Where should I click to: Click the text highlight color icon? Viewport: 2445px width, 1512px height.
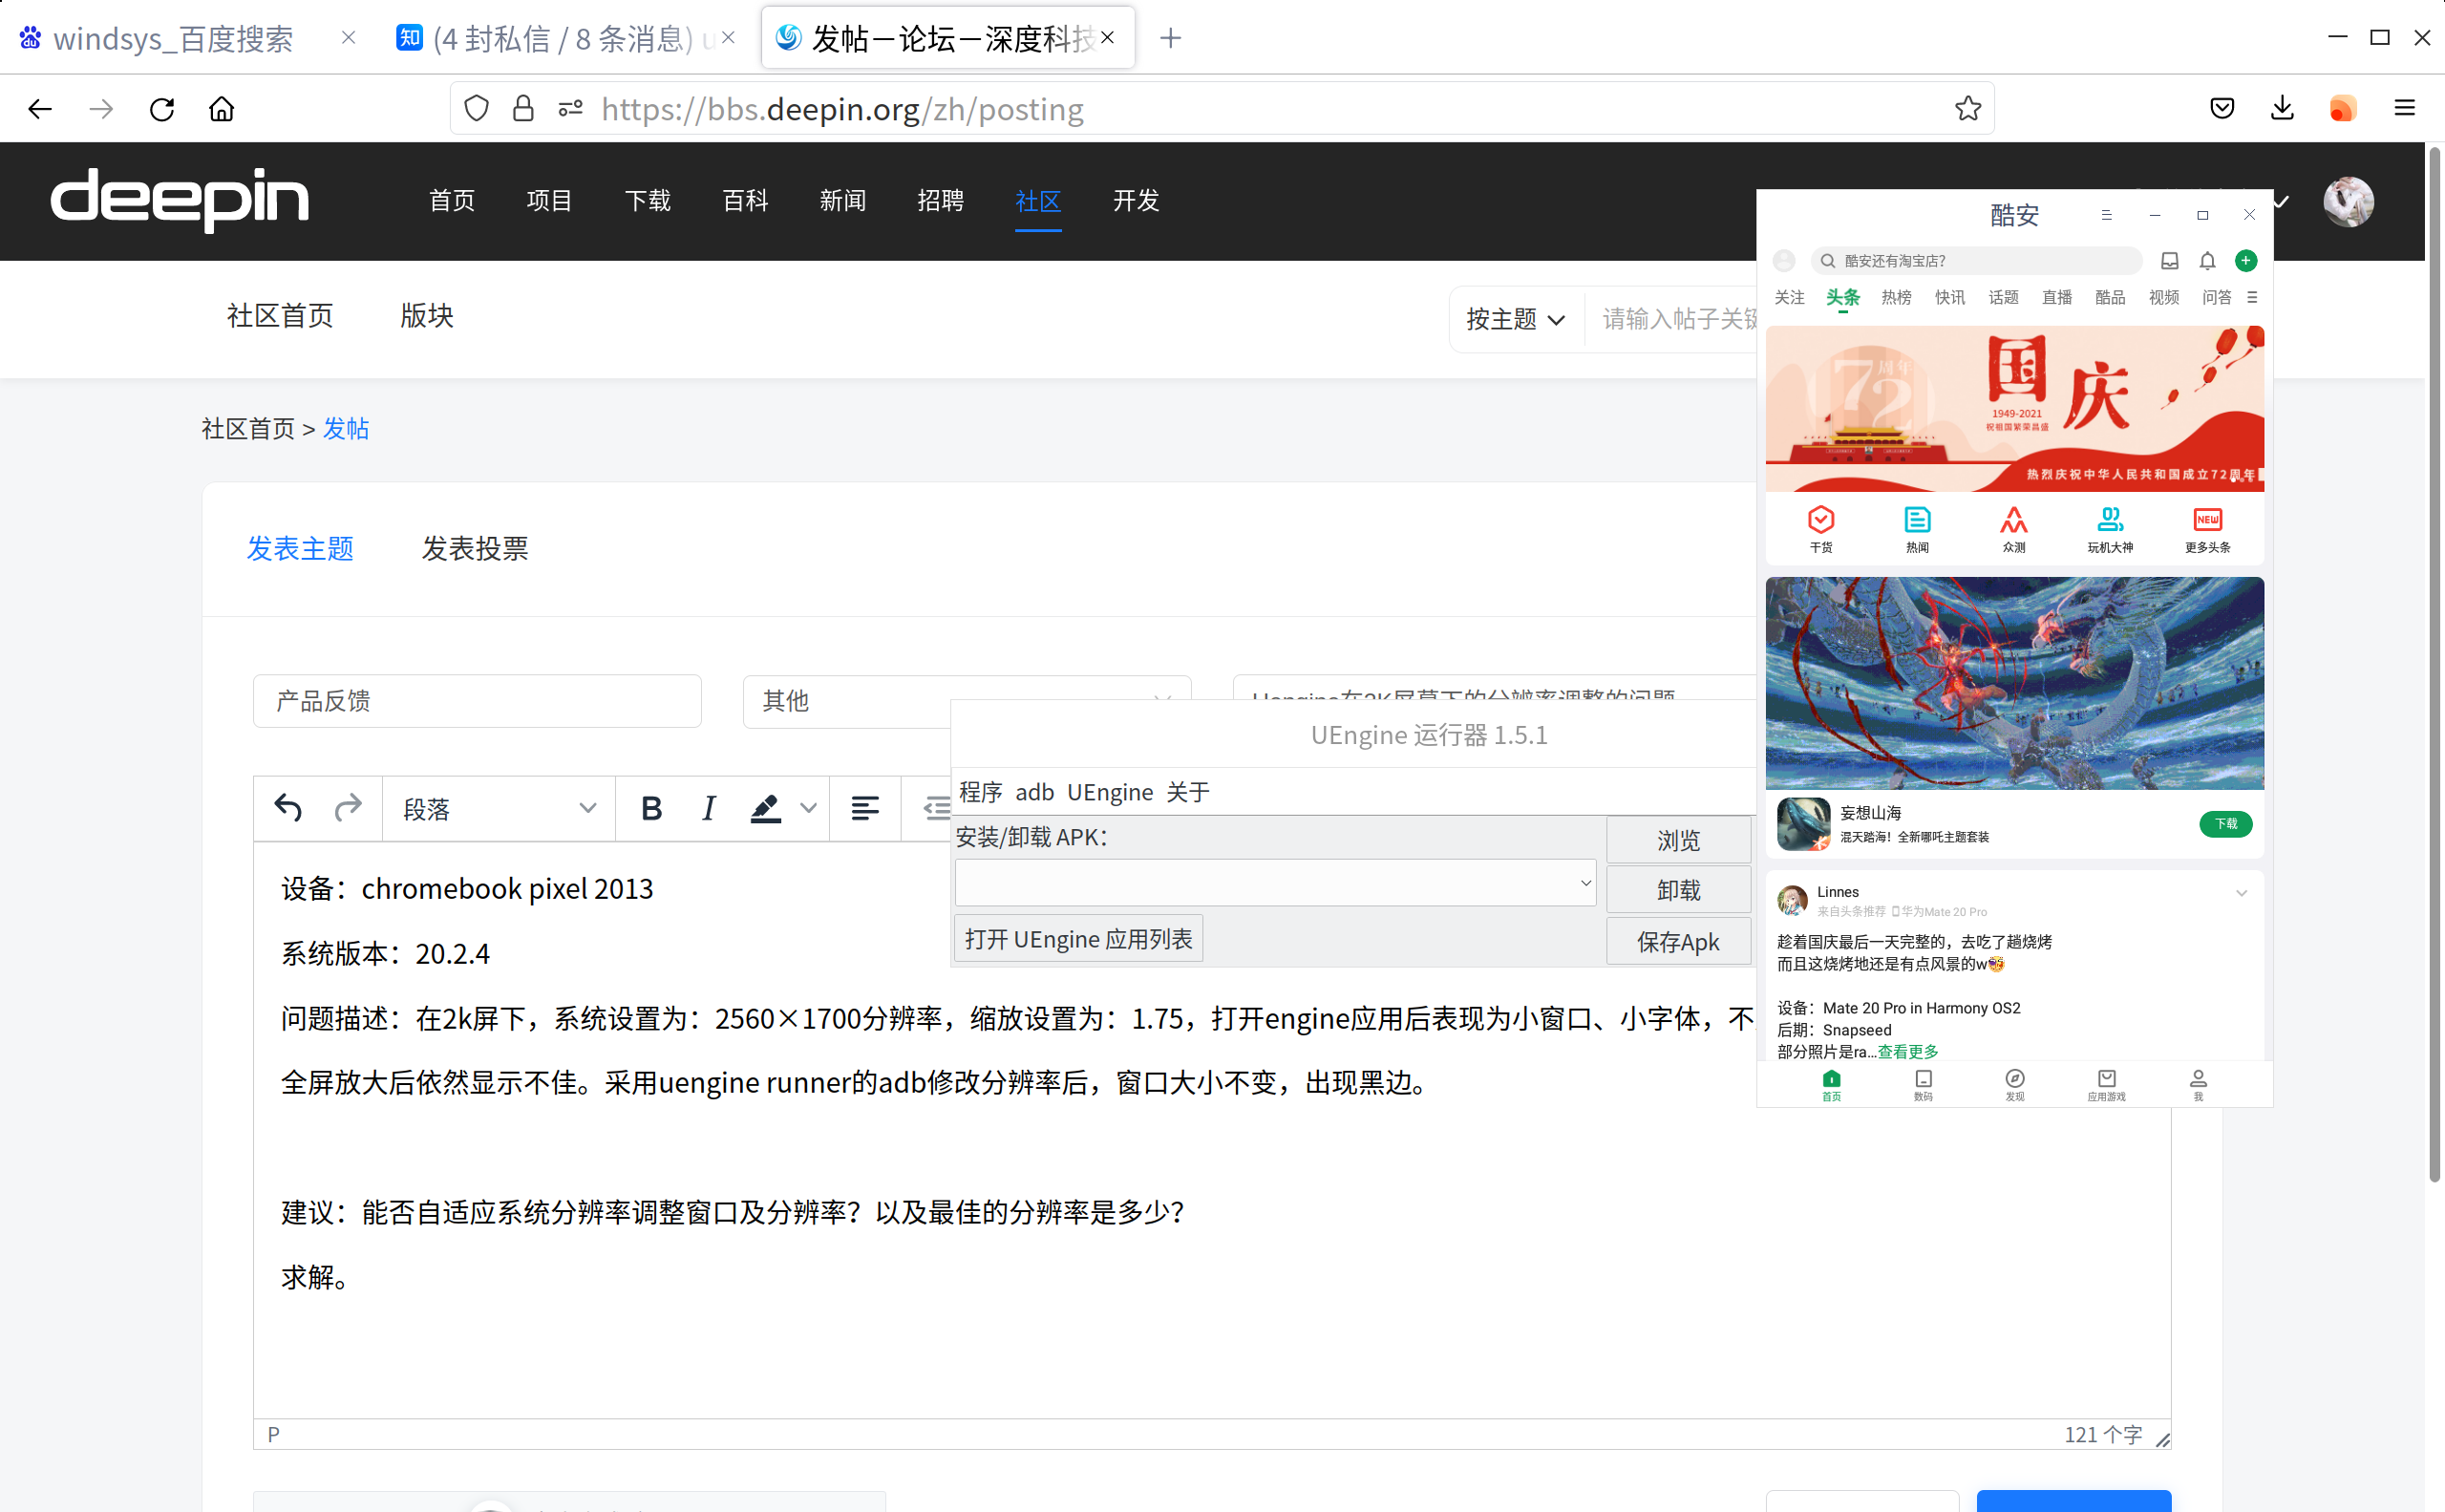coord(765,808)
